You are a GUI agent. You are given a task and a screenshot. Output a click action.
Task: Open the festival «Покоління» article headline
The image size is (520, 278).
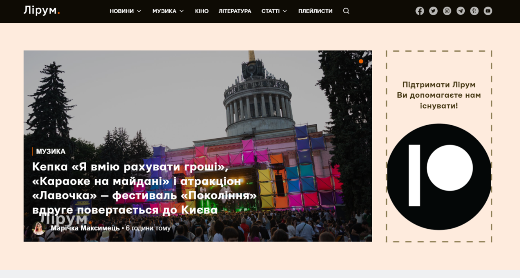tap(145, 188)
